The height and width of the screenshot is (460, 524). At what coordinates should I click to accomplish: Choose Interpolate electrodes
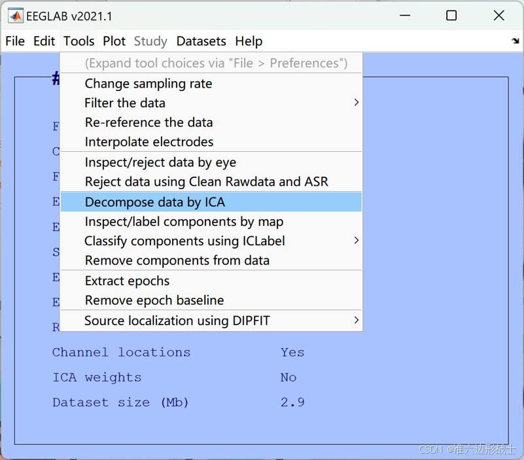pos(211,142)
